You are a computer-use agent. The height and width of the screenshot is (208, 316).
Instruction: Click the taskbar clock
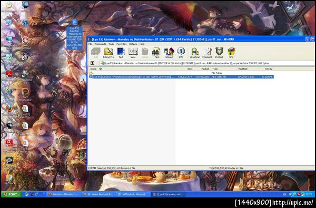coord(309,194)
